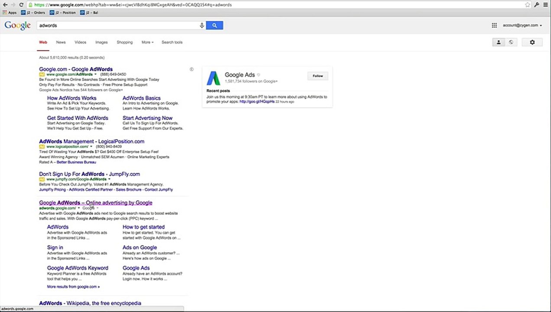This screenshot has height=312, width=551.
Task: Open AdWords Basics sitelink
Action: 141,98
